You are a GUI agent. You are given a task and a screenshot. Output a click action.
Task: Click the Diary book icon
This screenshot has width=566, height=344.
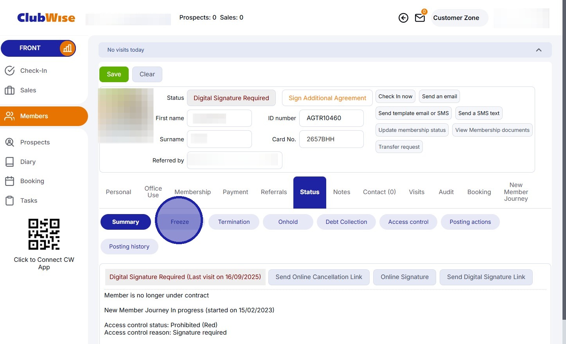(9, 162)
